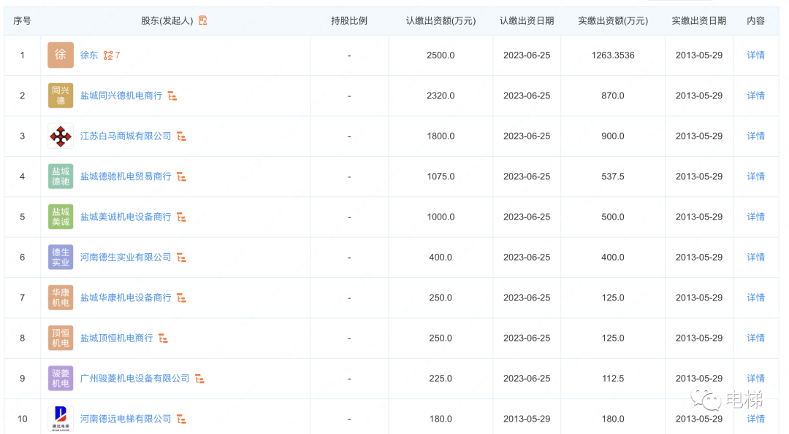View 详情 for 盐城华康机电设备商行 row
This screenshot has width=789, height=434.
[756, 298]
